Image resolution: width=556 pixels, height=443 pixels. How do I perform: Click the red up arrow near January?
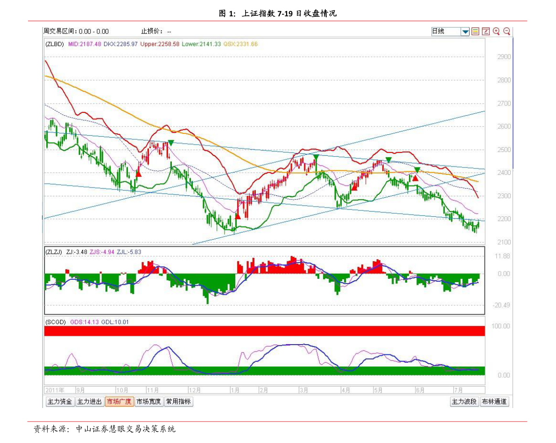click(238, 215)
